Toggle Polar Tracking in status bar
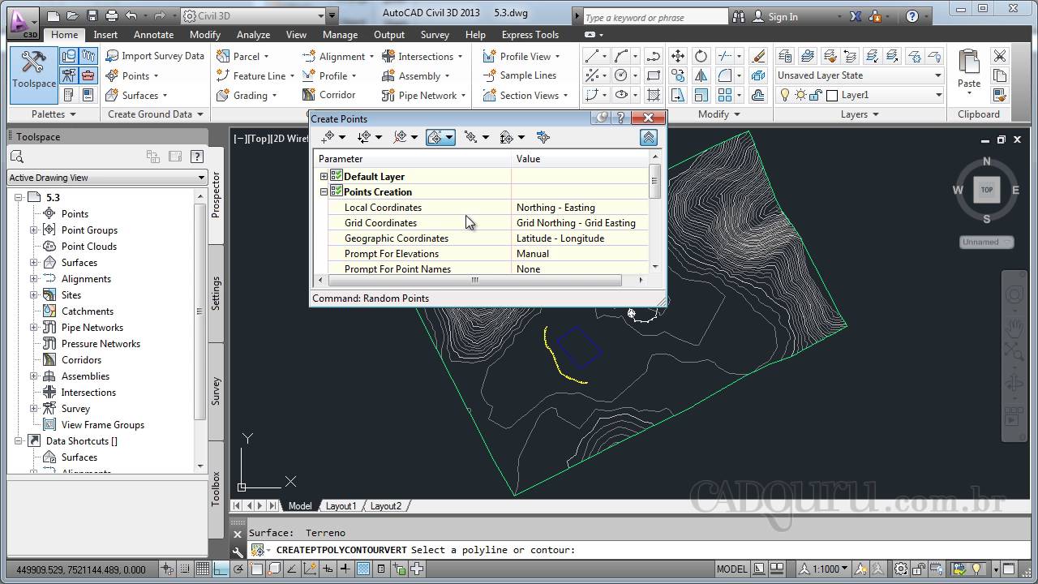Screen dimensions: 1038x584 click(238, 569)
